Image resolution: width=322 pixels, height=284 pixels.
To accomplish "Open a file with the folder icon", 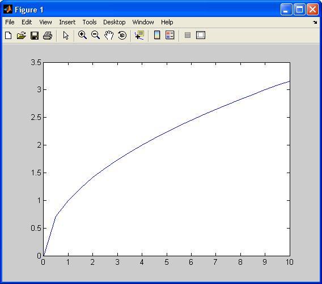I will click(x=22, y=35).
